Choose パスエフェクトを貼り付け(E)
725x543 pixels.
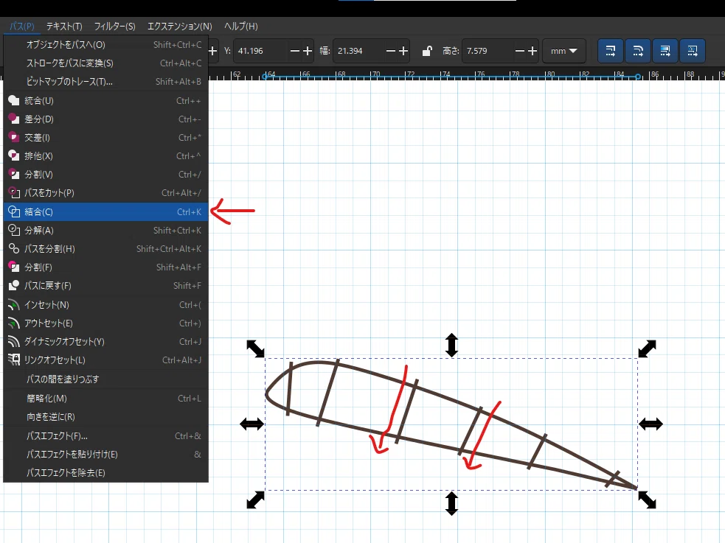coord(106,455)
